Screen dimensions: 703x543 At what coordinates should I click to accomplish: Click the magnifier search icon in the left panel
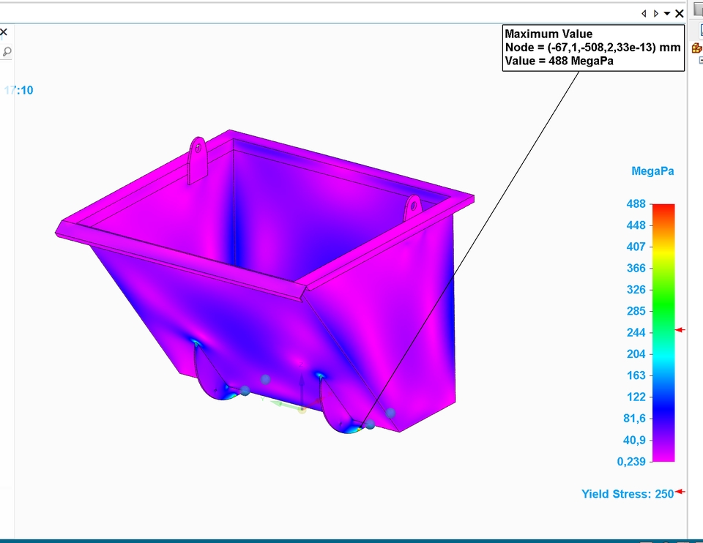(7, 52)
